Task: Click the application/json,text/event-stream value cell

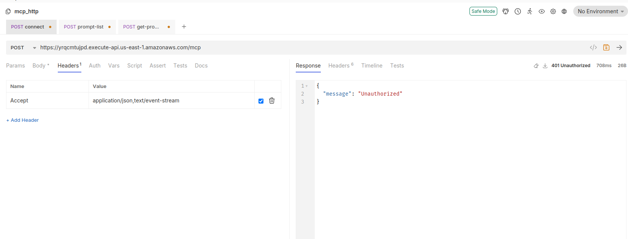Action: click(171, 101)
